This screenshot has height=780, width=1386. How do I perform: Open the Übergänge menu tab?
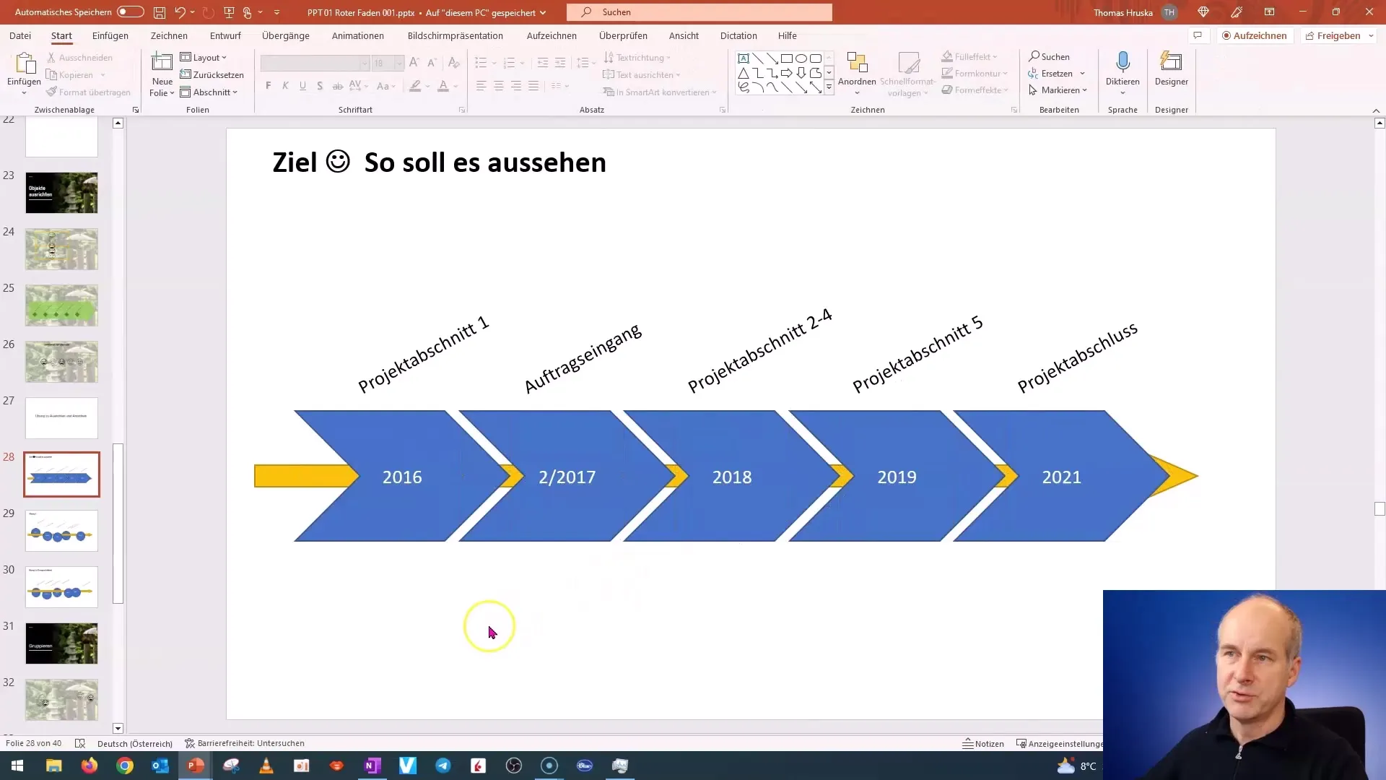pyautogui.click(x=286, y=35)
